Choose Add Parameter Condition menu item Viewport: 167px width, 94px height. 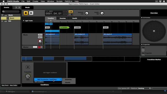pyautogui.click(x=48, y=79)
